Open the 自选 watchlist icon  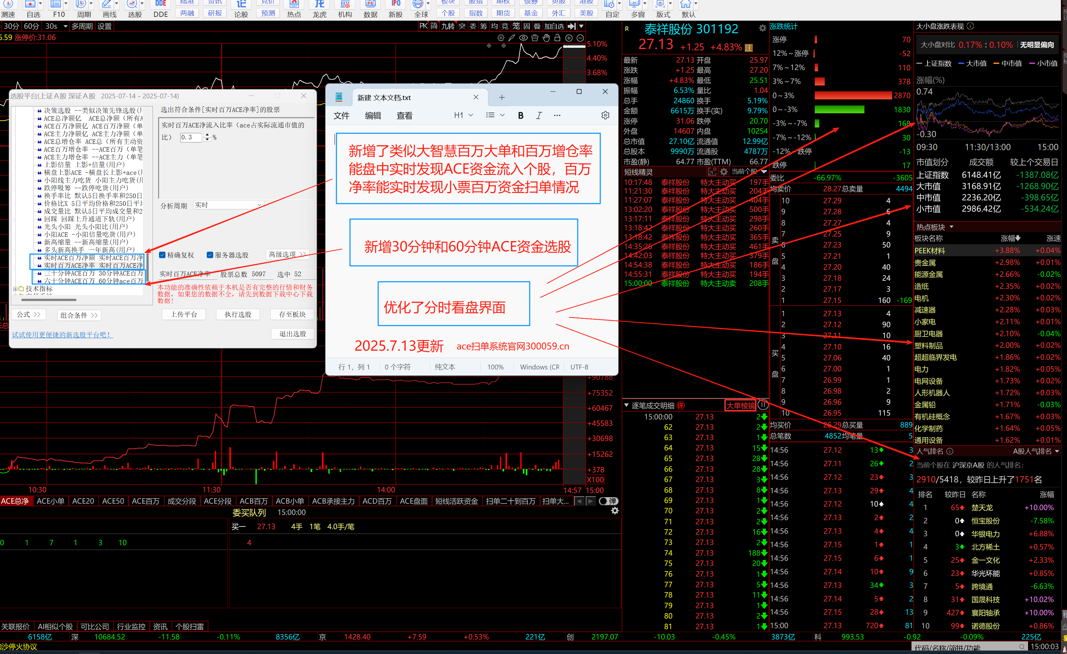click(x=33, y=9)
